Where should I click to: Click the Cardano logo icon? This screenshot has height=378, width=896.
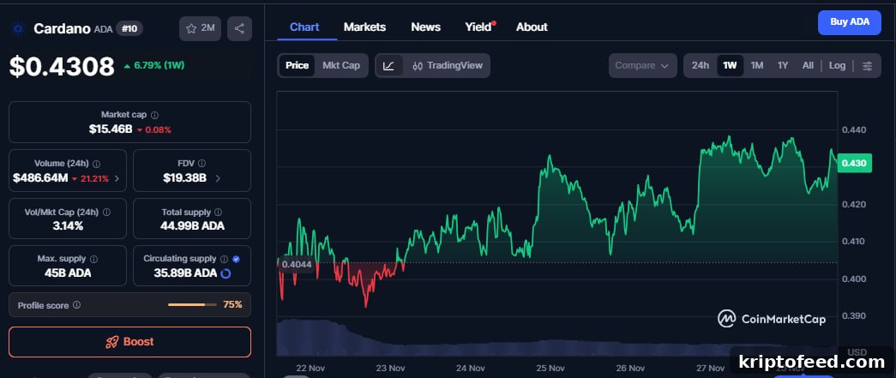(x=20, y=28)
